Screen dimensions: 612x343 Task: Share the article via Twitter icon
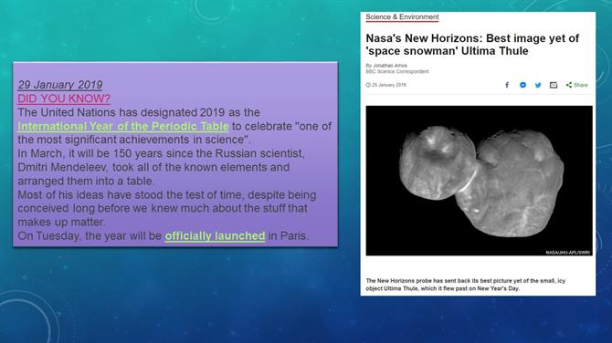point(538,85)
